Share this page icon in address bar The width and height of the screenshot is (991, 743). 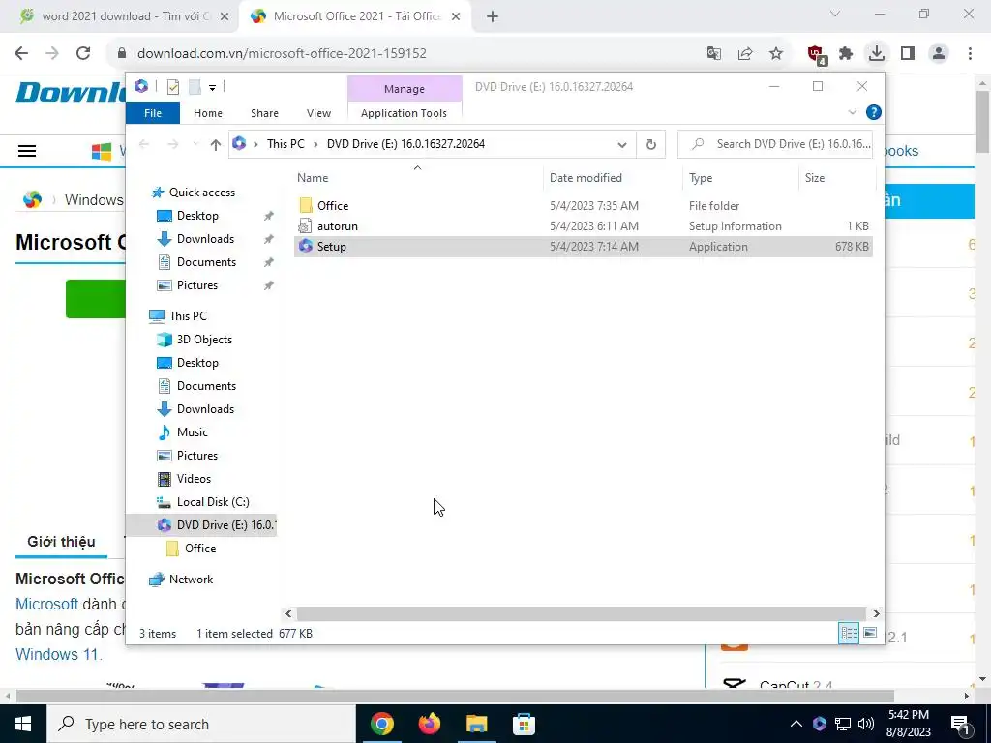(745, 54)
